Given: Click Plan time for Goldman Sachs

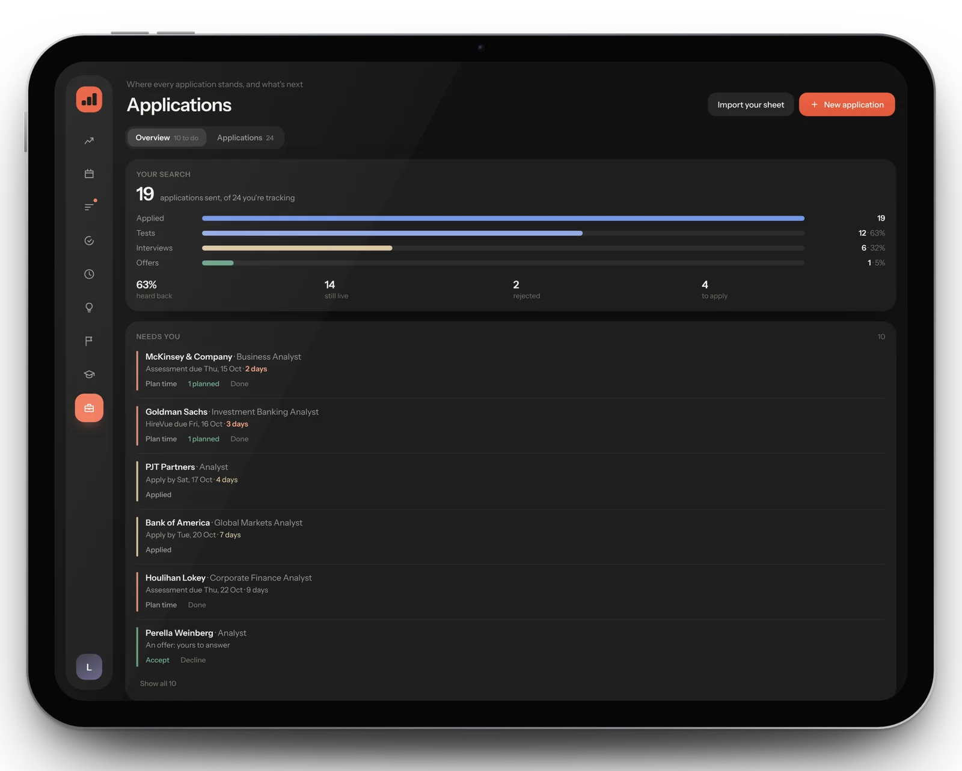Looking at the screenshot, I should [x=161, y=439].
